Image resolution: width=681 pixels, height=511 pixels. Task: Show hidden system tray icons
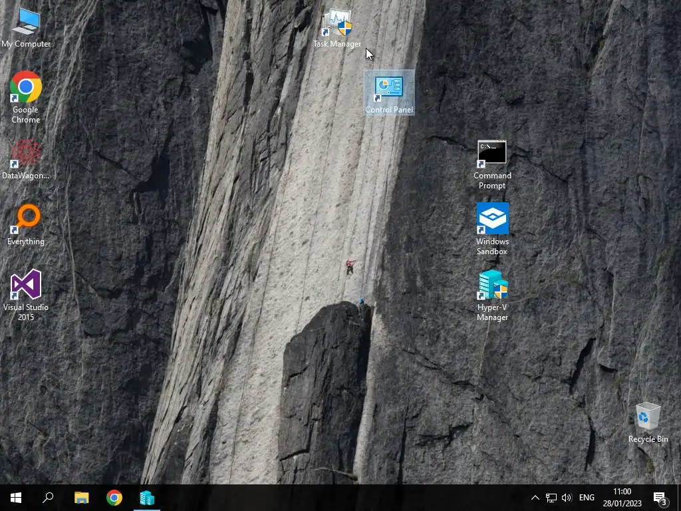coord(535,498)
